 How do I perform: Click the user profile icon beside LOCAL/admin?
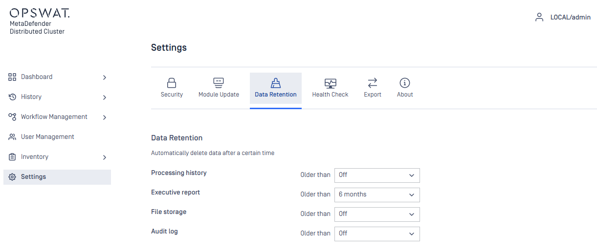tap(539, 18)
